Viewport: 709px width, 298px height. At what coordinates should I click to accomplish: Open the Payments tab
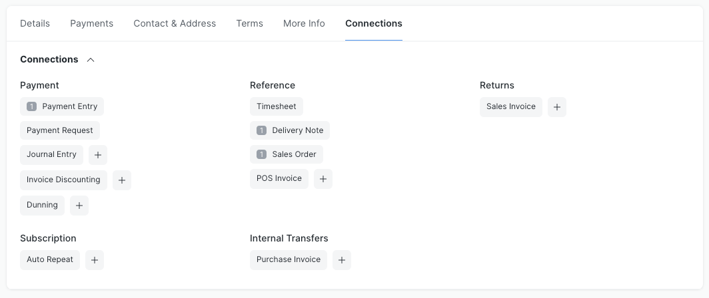(91, 23)
